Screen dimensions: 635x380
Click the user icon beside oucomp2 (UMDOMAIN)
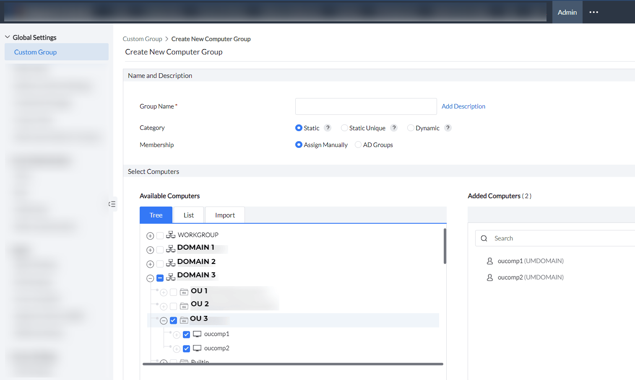click(490, 277)
